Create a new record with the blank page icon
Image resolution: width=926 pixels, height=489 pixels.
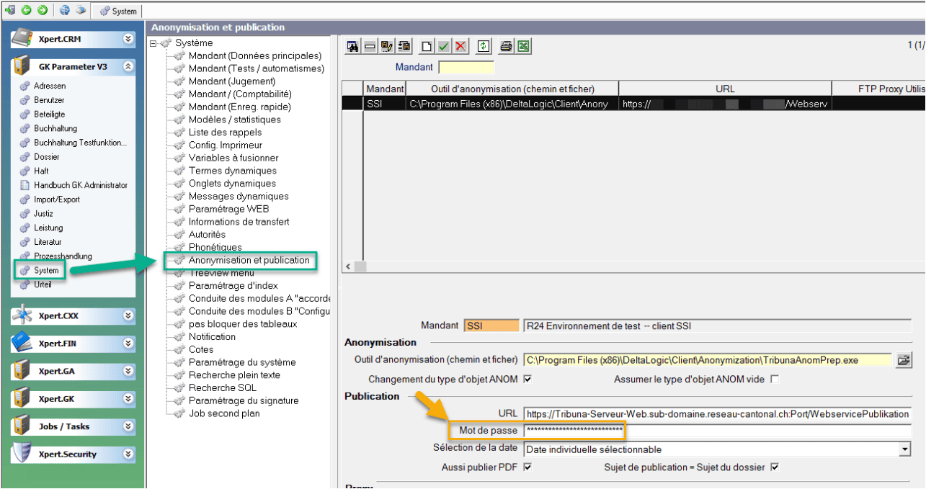tap(427, 46)
